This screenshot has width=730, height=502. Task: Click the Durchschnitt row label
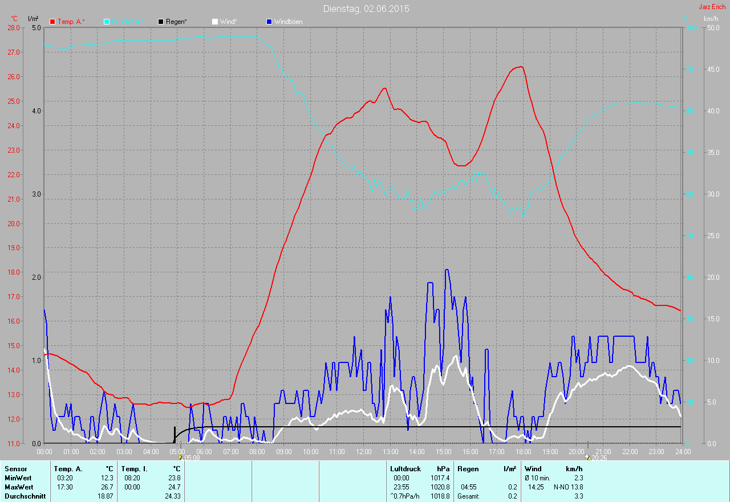click(25, 496)
